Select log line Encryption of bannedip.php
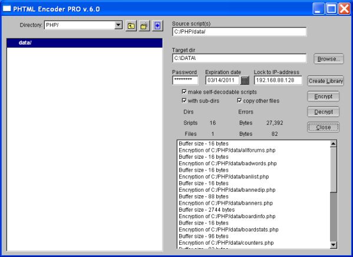 (x=227, y=190)
